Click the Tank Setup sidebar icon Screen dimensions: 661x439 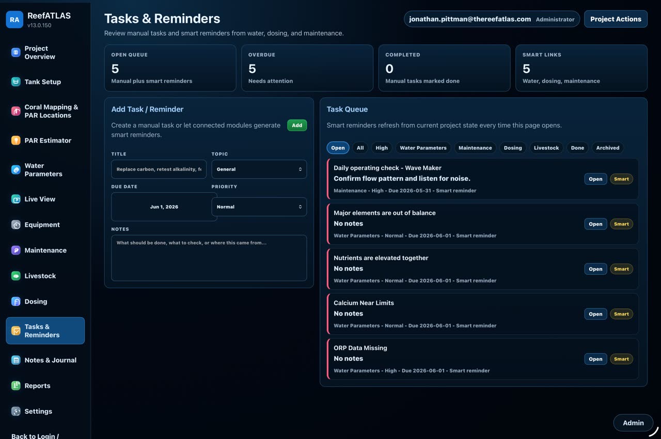(x=16, y=82)
